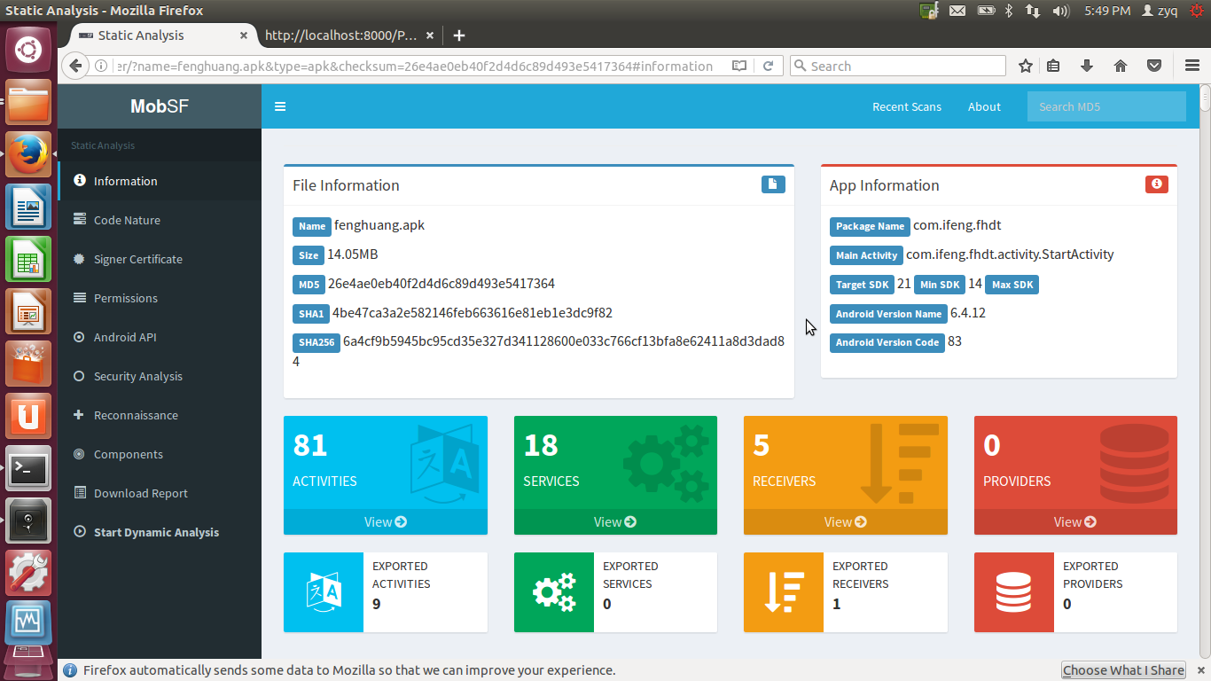Open Code Nature in the sidebar
This screenshot has height=681, width=1211.
(x=160, y=220)
